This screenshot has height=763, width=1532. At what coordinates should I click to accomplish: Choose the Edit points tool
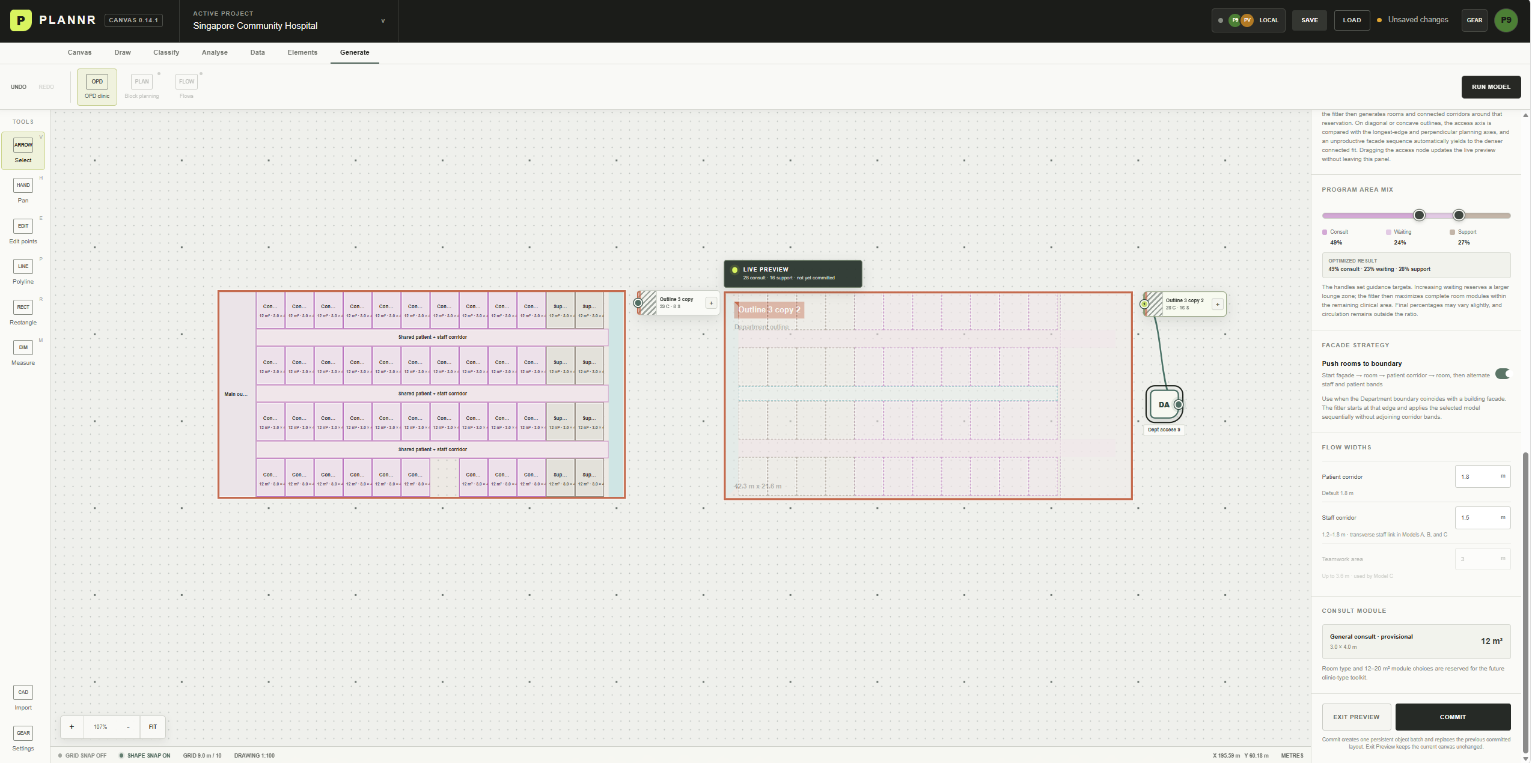click(23, 232)
